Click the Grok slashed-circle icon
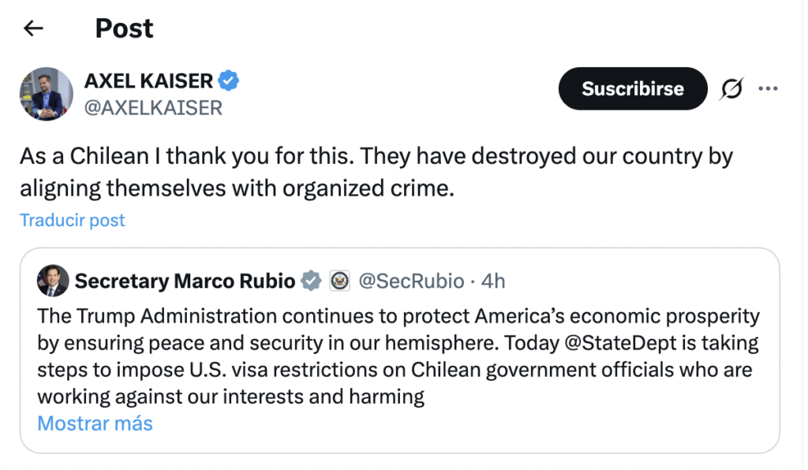Image resolution: width=808 pixels, height=470 pixels. click(x=731, y=90)
